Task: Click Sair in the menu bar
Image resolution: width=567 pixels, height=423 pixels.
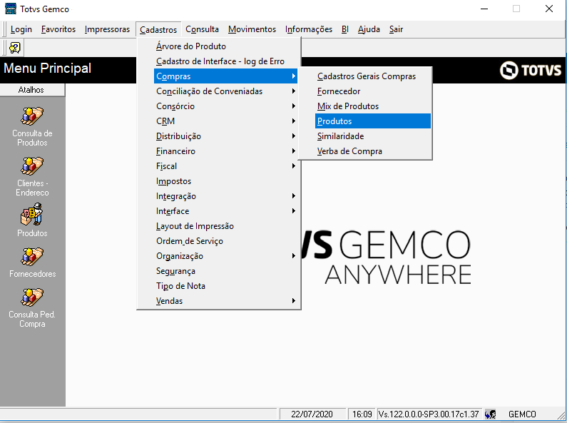Action: (396, 29)
